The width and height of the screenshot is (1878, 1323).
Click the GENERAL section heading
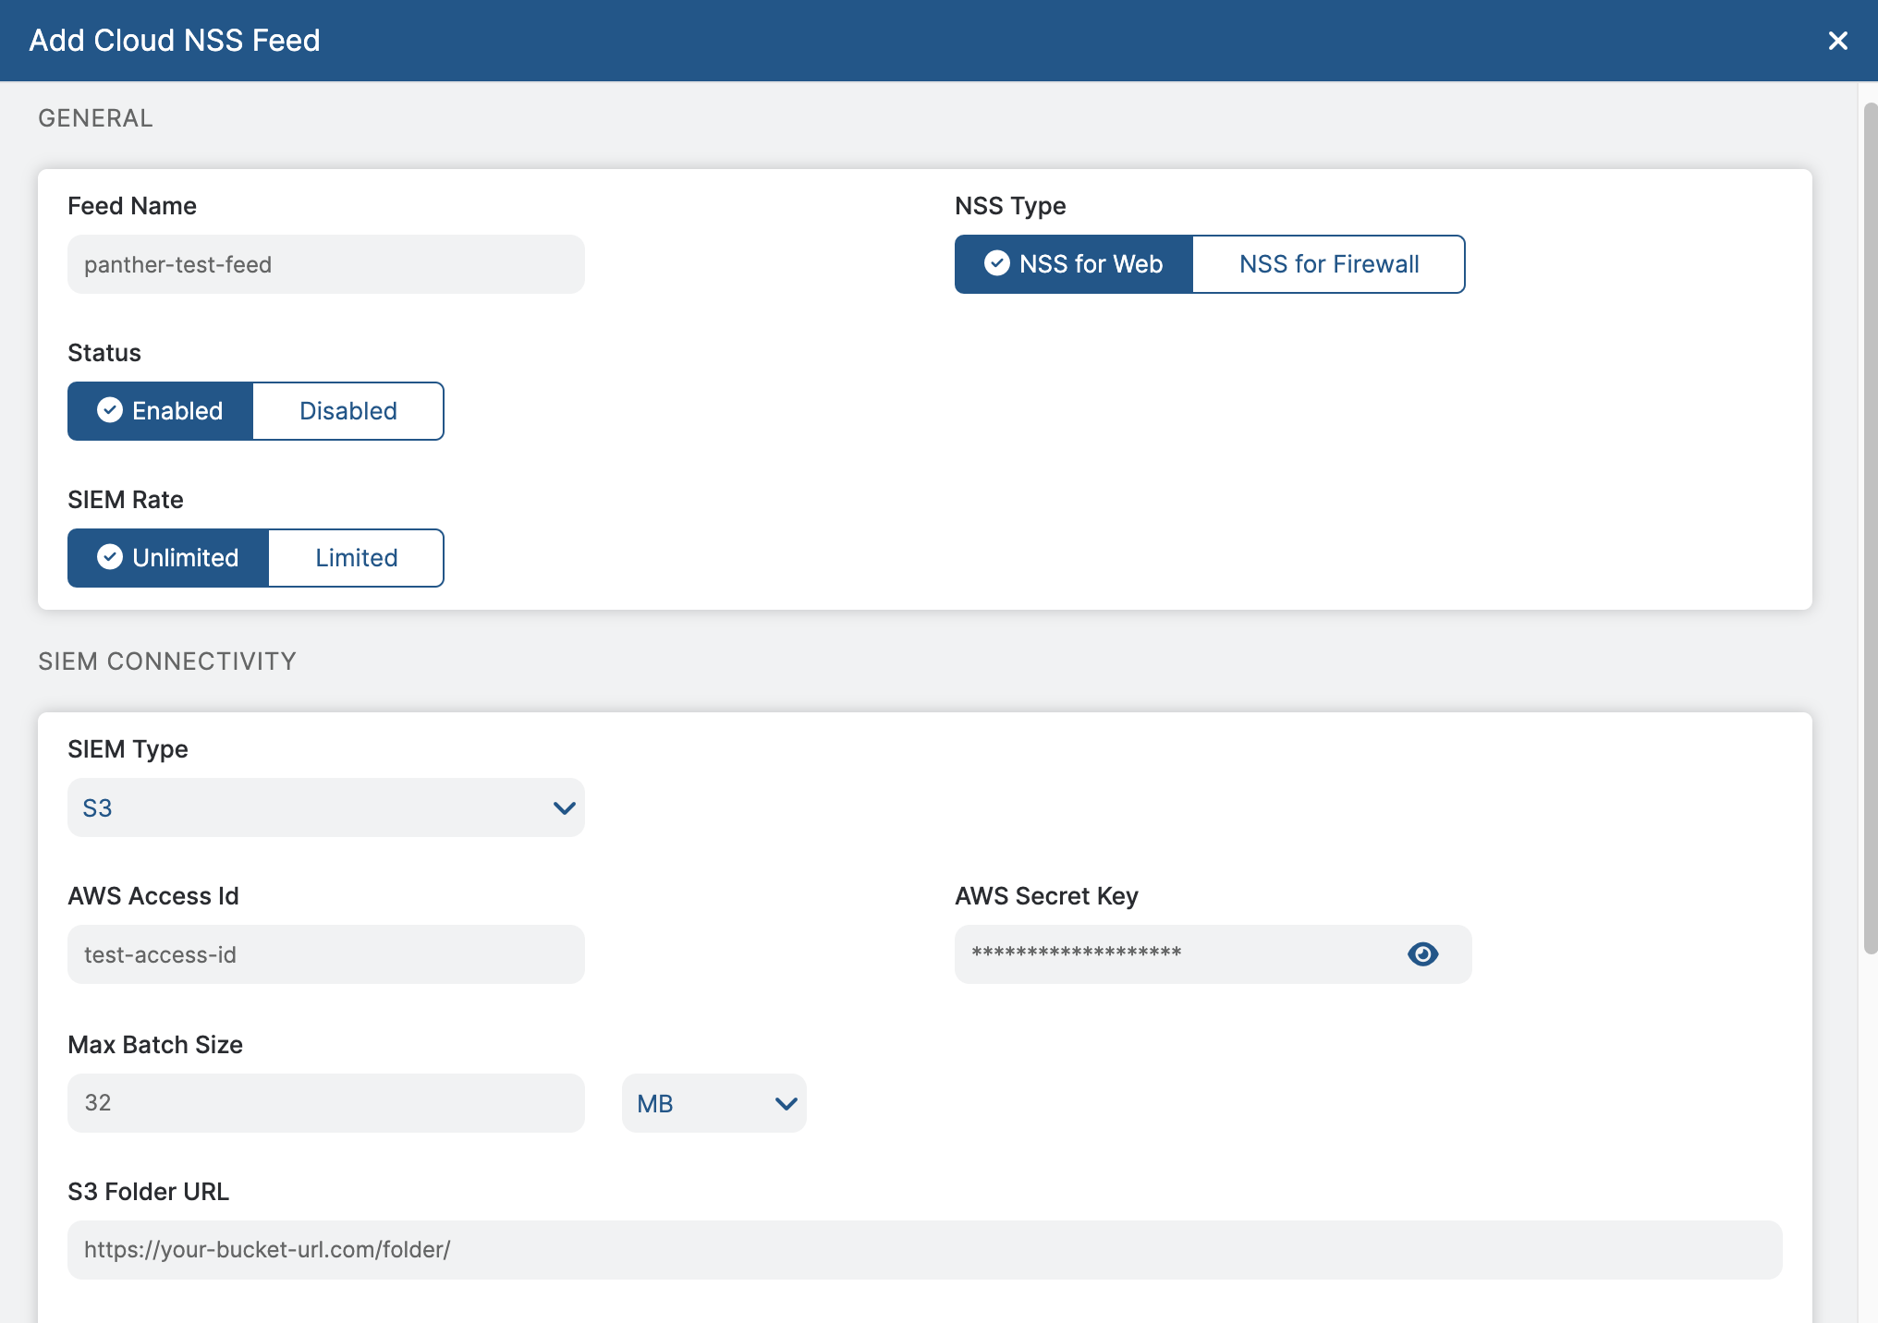click(95, 117)
